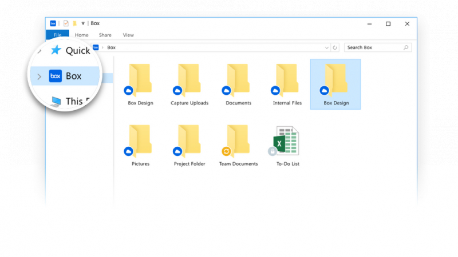Image resolution: width=458 pixels, height=257 pixels.
Task: Close the Box explorer window
Action: coord(407,24)
